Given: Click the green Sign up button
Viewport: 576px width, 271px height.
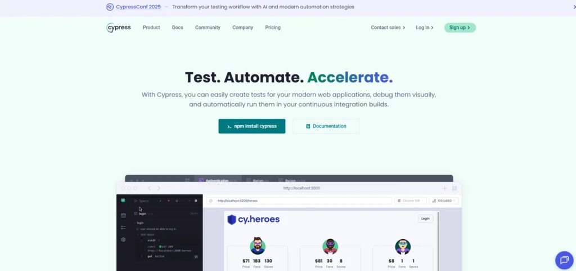Looking at the screenshot, I should pos(460,28).
